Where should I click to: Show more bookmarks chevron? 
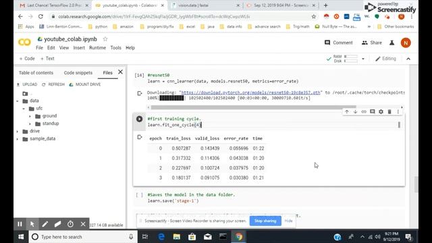(369, 27)
